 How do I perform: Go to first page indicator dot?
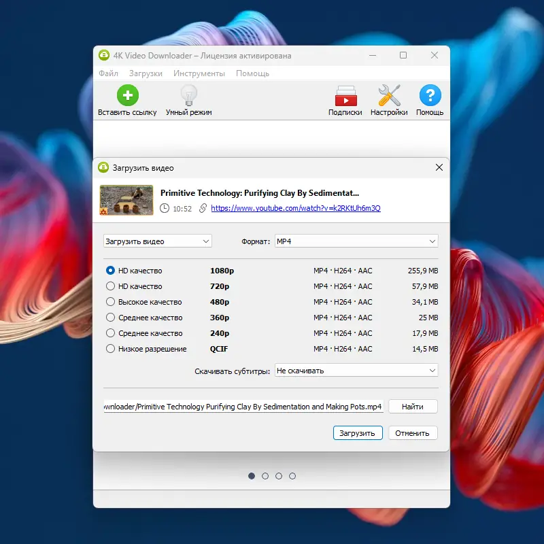[x=252, y=476]
